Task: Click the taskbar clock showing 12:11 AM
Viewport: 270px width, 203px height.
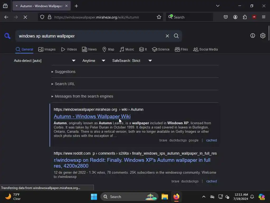Action: 240,197
